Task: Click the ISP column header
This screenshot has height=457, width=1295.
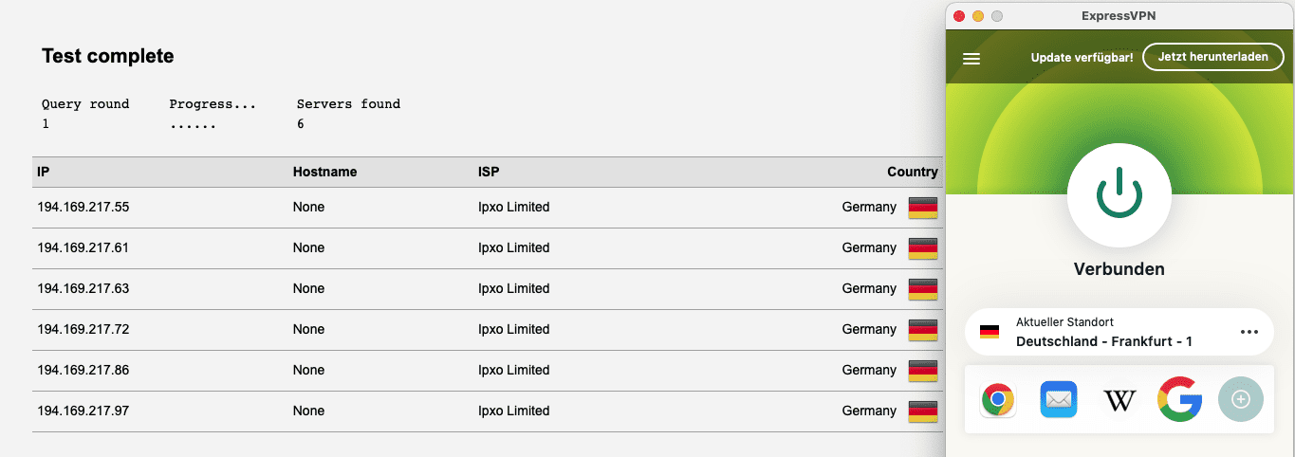Action: click(x=489, y=172)
